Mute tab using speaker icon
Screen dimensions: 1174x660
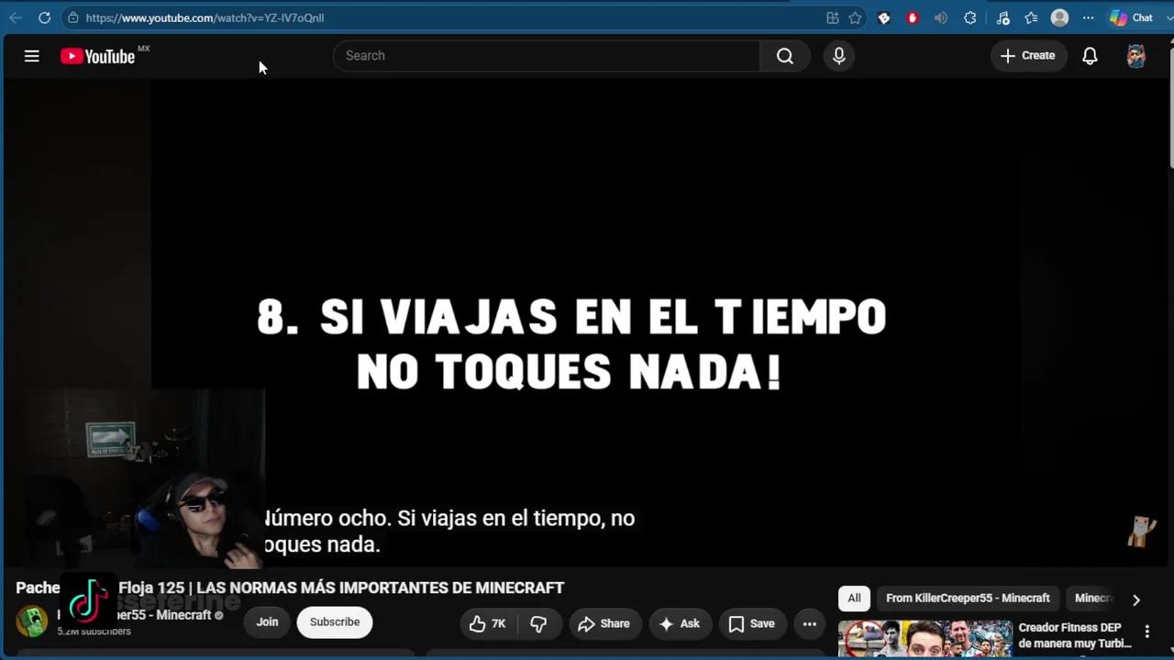point(941,17)
